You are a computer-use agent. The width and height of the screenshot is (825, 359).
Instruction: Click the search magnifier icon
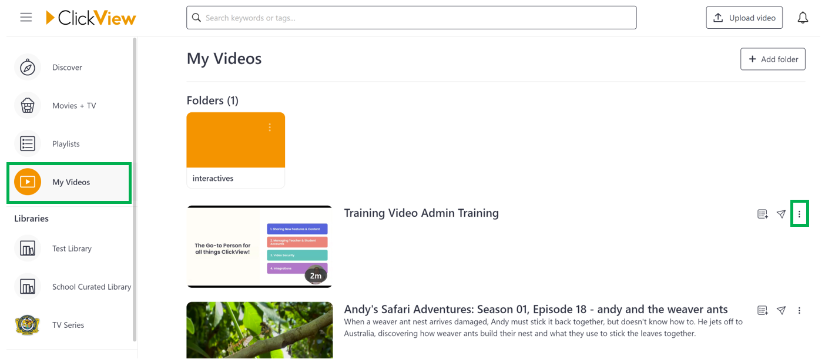(197, 18)
